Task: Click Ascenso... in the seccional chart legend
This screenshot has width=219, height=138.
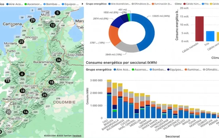Action: (140, 69)
